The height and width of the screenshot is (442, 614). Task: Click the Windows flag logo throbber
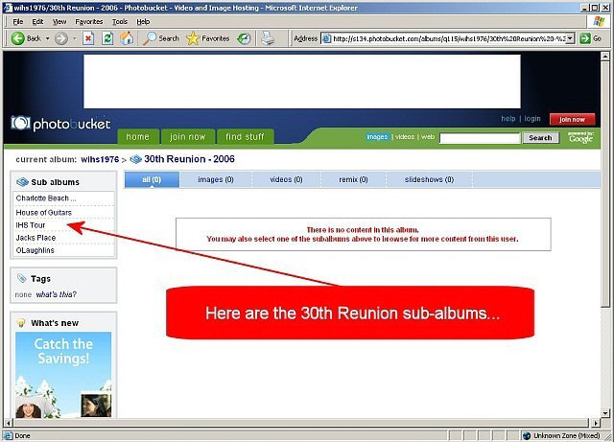point(599,21)
